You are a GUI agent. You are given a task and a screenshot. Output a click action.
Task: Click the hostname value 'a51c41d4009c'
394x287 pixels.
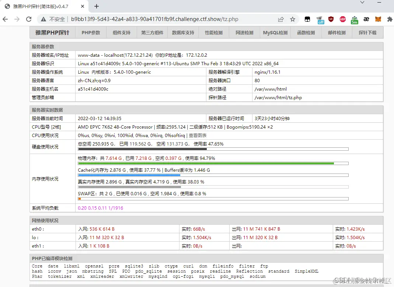(93, 89)
